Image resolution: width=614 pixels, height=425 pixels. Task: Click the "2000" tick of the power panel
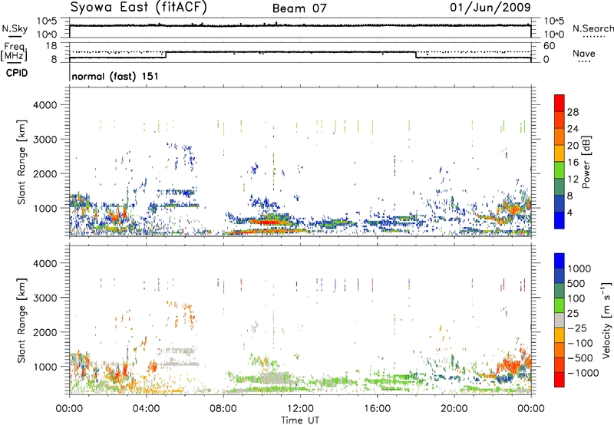tap(45, 173)
